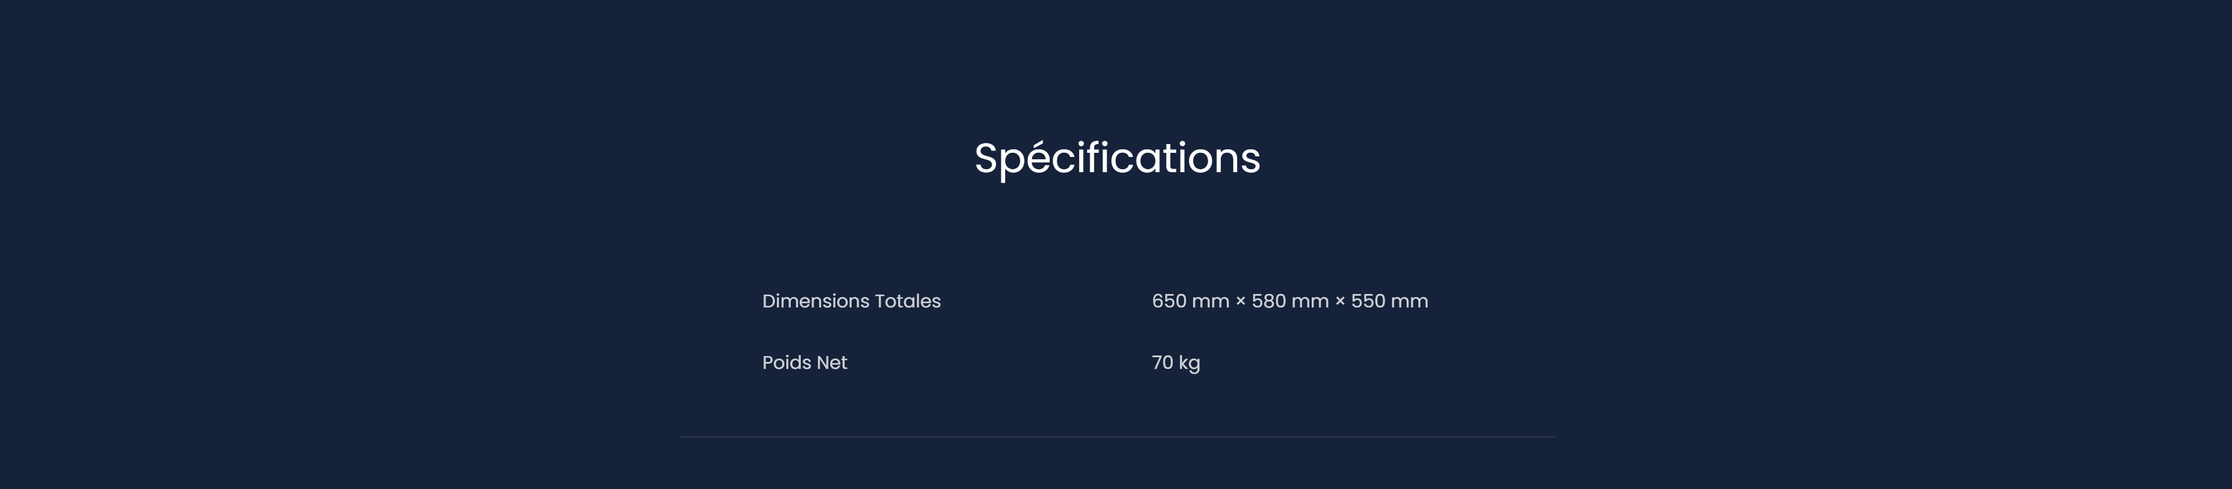Screen dimensions: 2232x489
Task: Click the kg unit in weight value
Action: 1189,364
